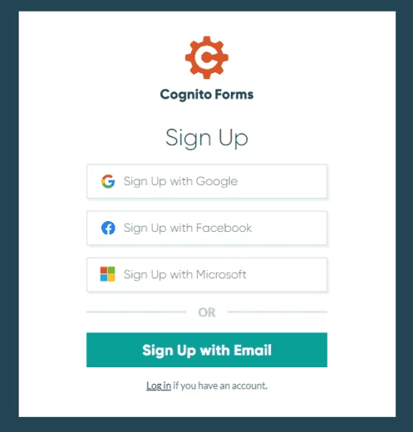Click the Cognito Forms wordmark text
This screenshot has height=432, width=413.
click(207, 95)
